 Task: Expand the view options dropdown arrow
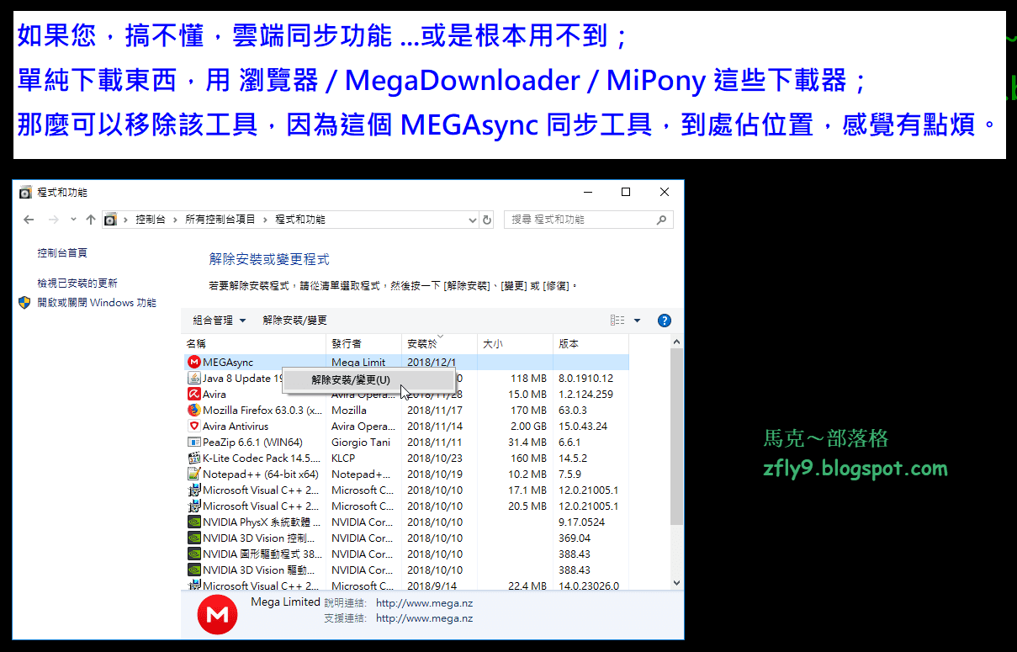(637, 321)
